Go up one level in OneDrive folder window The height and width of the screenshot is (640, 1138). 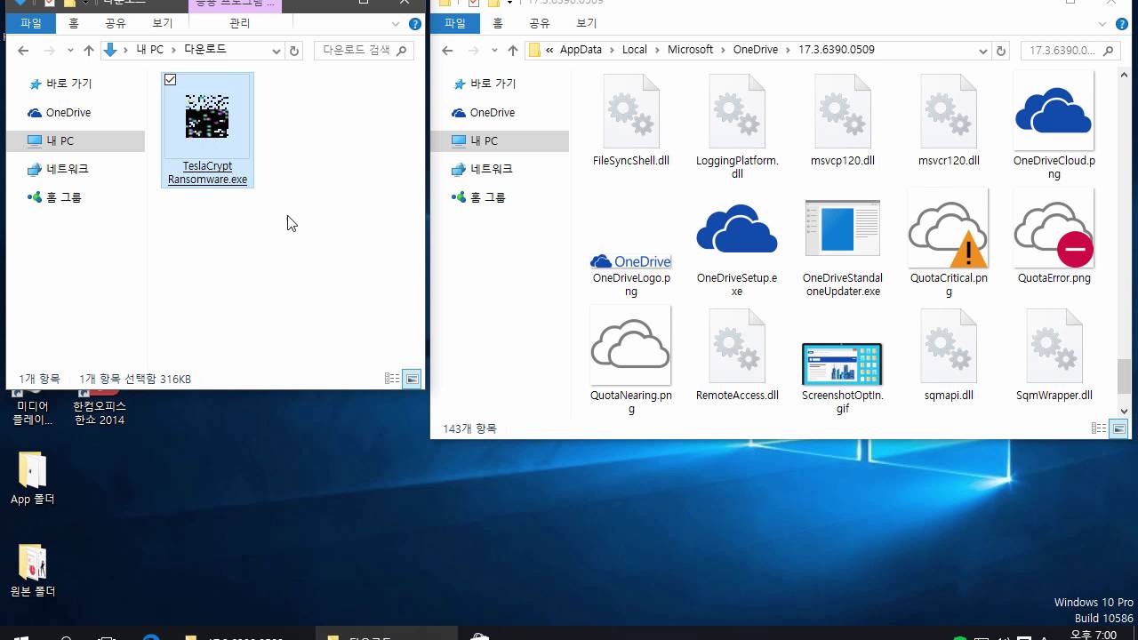(513, 51)
